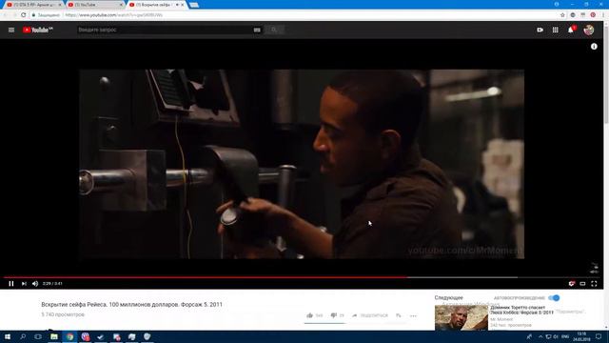Image resolution: width=609 pixels, height=343 pixels.
Task: Bookmark this page with the star
Action: (x=562, y=15)
